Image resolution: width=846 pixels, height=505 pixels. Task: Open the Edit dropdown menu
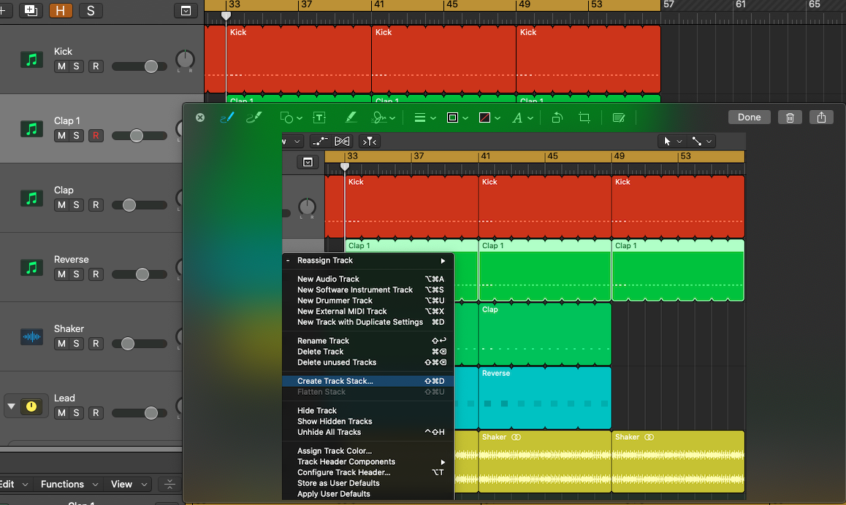coord(14,484)
